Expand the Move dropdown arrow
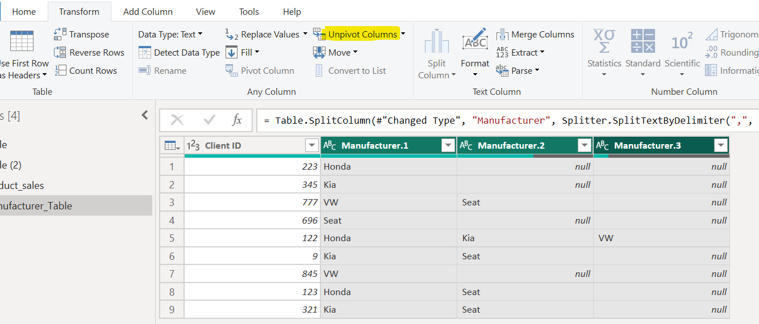This screenshot has height=324, width=759. (356, 52)
